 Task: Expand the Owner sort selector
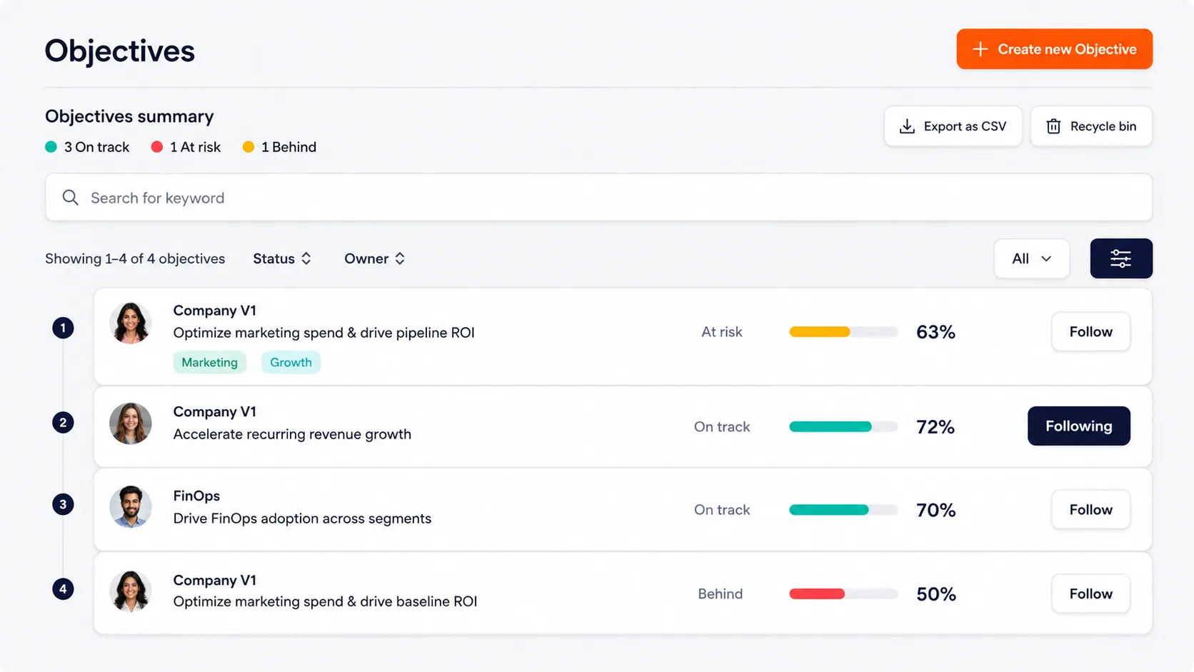(375, 259)
